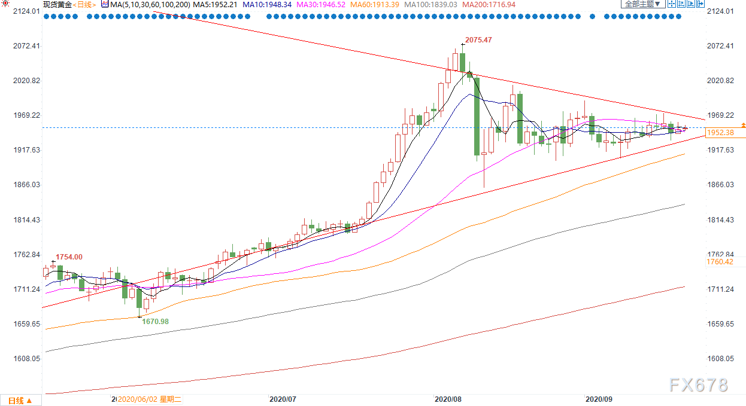The width and height of the screenshot is (746, 406).
Task: Click the 2020/09 date axis label
Action: pyautogui.click(x=599, y=399)
